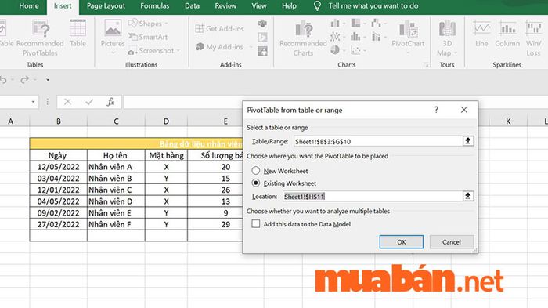Switch to the Page Layout tab
This screenshot has height=308, width=548.
(106, 6)
